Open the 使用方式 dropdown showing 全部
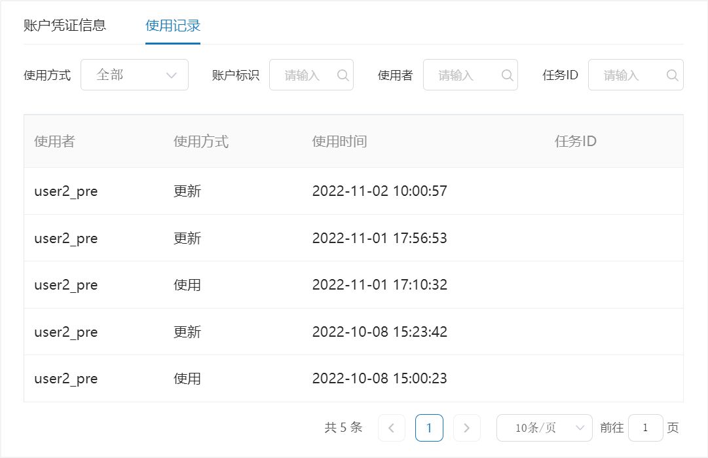Image resolution: width=708 pixels, height=458 pixels. (134, 75)
